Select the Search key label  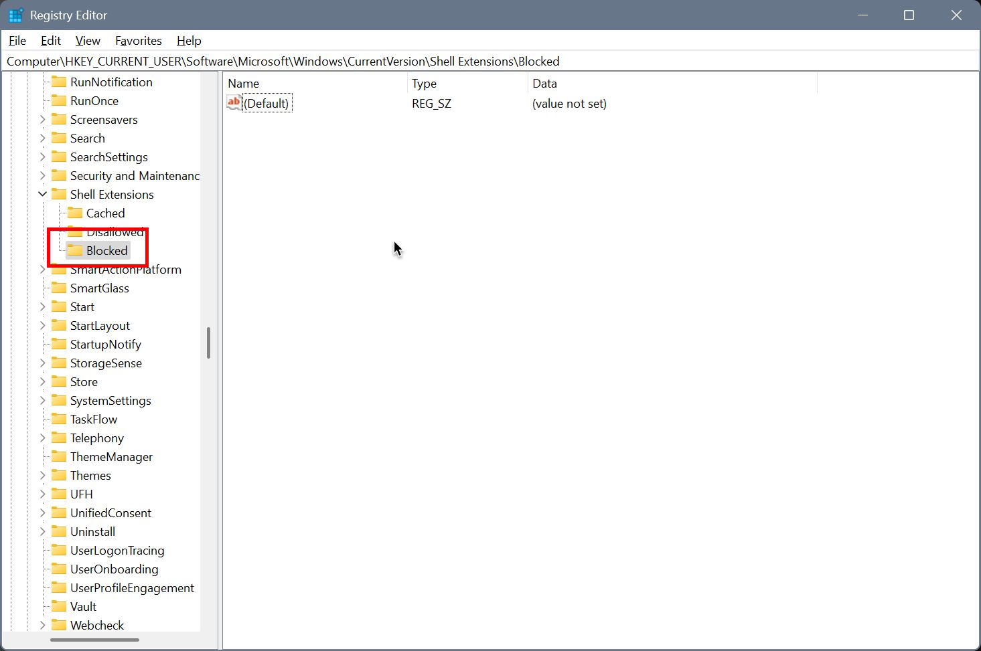[88, 138]
